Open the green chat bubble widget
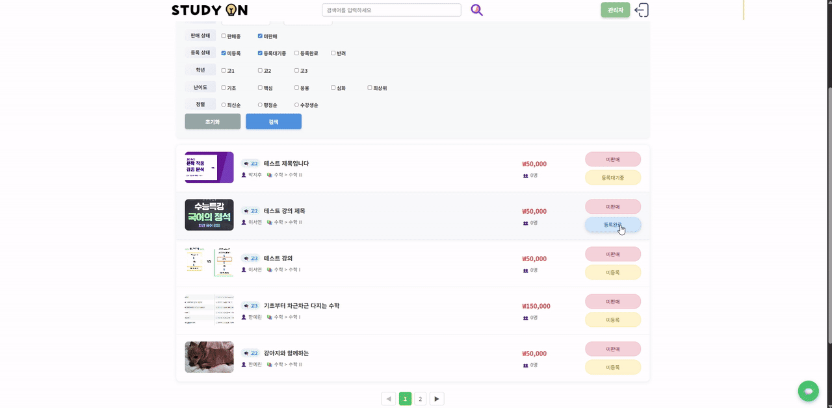This screenshot has height=408, width=832. [809, 391]
